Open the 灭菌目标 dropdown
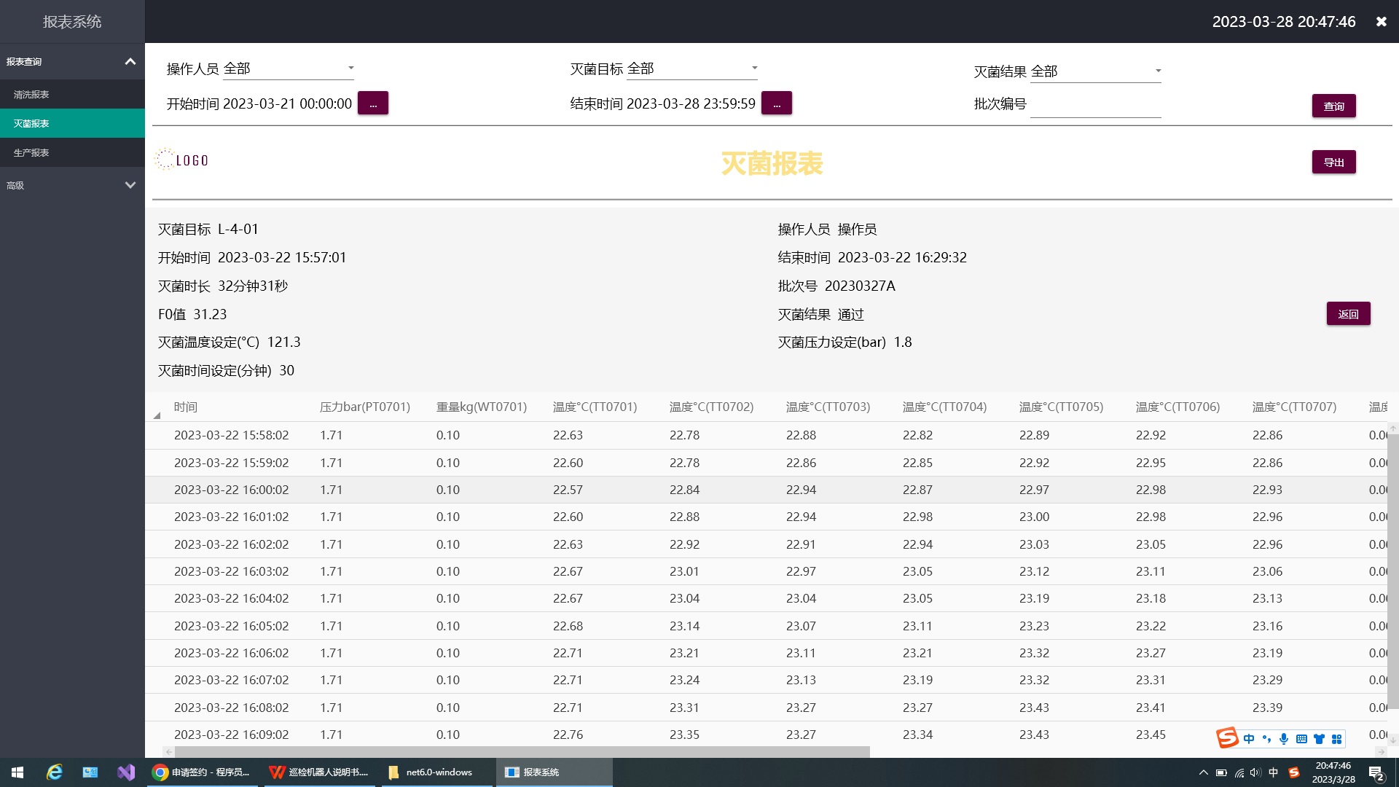Viewport: 1399px width, 787px height. click(x=692, y=68)
